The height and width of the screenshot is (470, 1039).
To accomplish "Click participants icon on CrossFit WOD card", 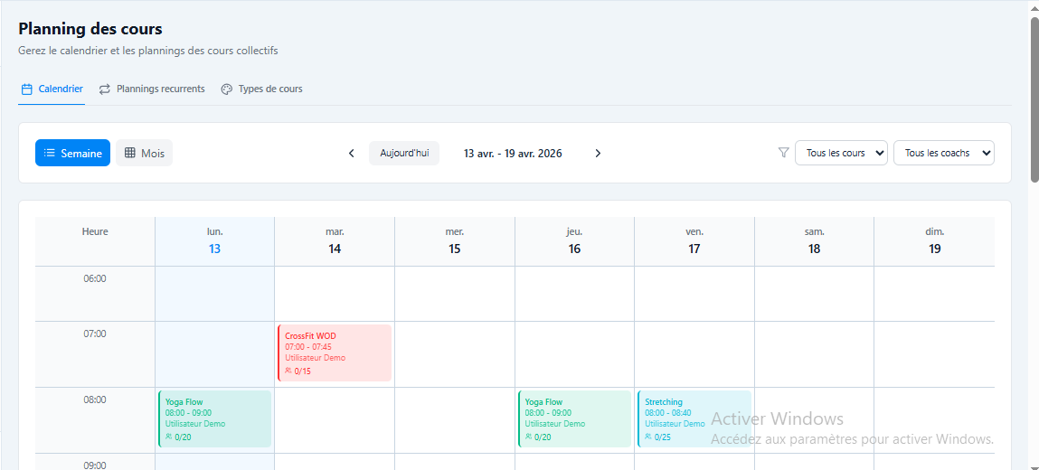I will click(x=288, y=371).
